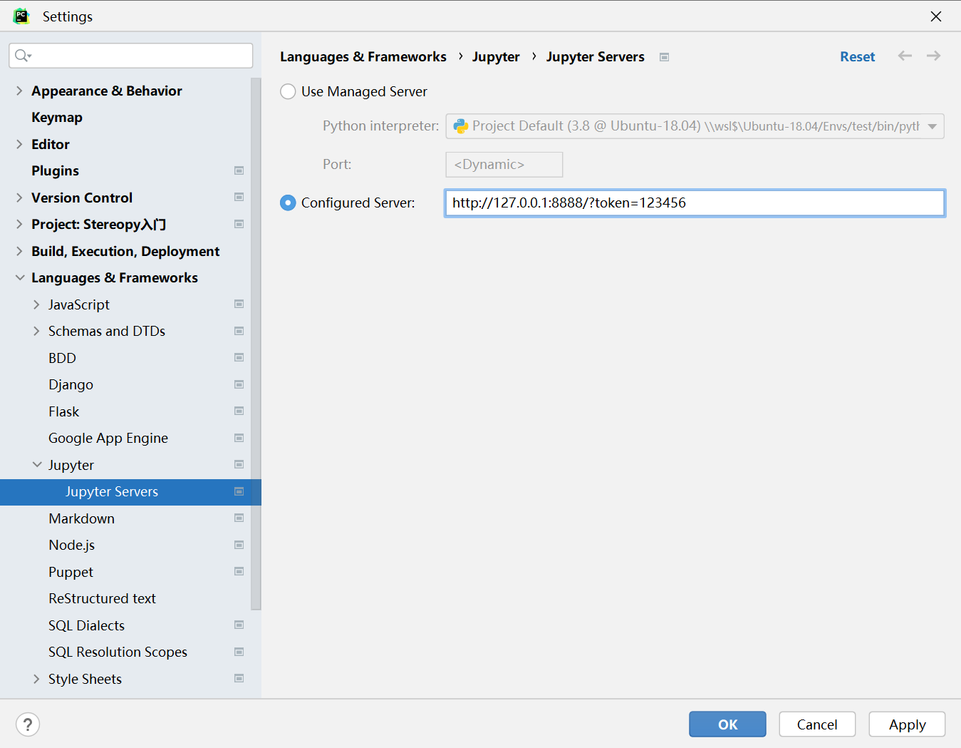Click the project-level icon next to Puppet

(x=239, y=572)
